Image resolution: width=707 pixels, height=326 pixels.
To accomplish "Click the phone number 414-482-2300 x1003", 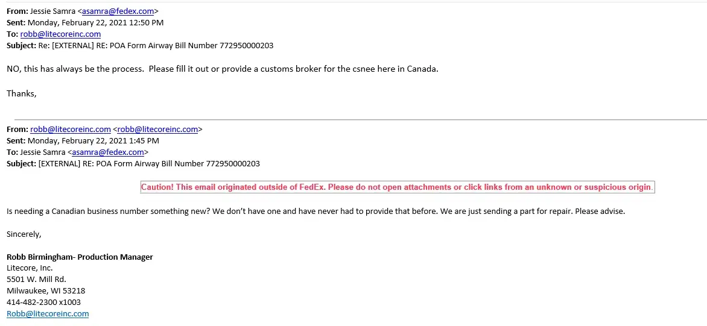I will [x=43, y=302].
